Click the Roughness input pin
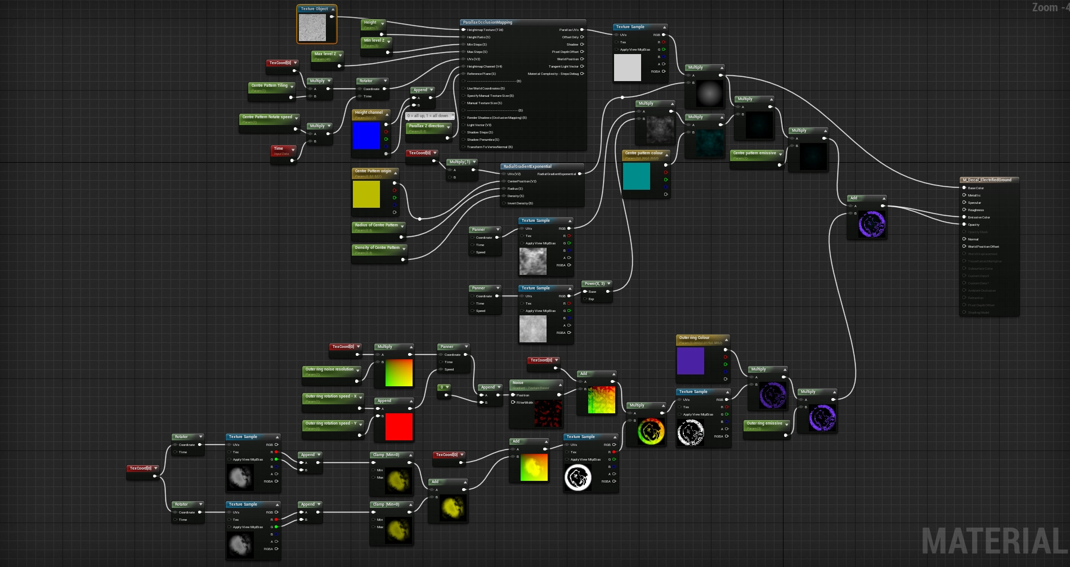Viewport: 1070px width, 567px height. pos(964,210)
